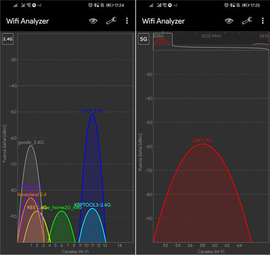
Task: Open three-dot overflow menu in left screen
Action: [127, 21]
